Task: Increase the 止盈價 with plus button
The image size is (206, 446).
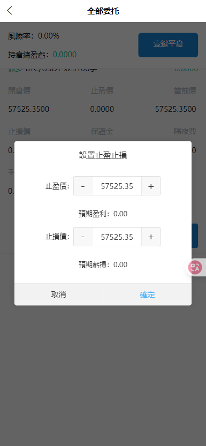Action: [151, 186]
